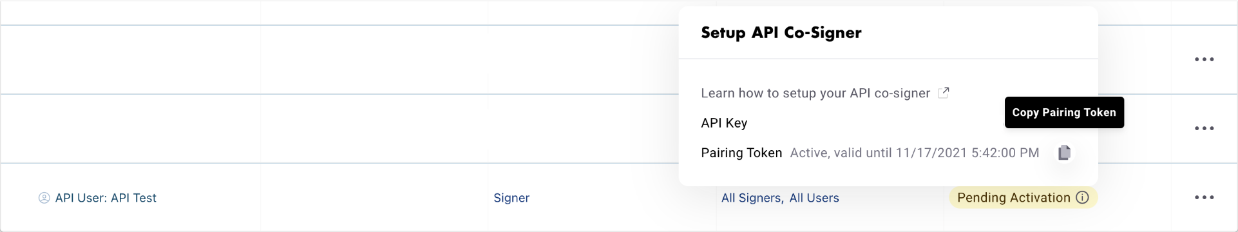Select the All Signers group link
Viewport: 1238px width, 232px height.
(752, 198)
